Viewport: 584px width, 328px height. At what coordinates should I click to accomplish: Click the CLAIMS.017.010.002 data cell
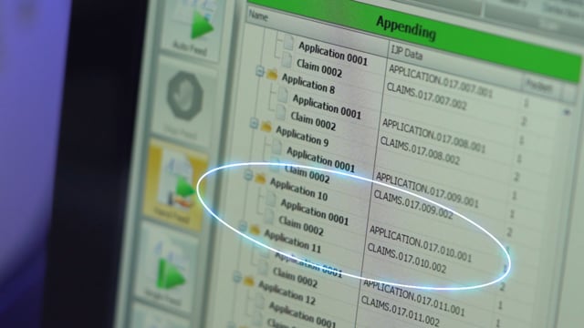click(x=407, y=258)
